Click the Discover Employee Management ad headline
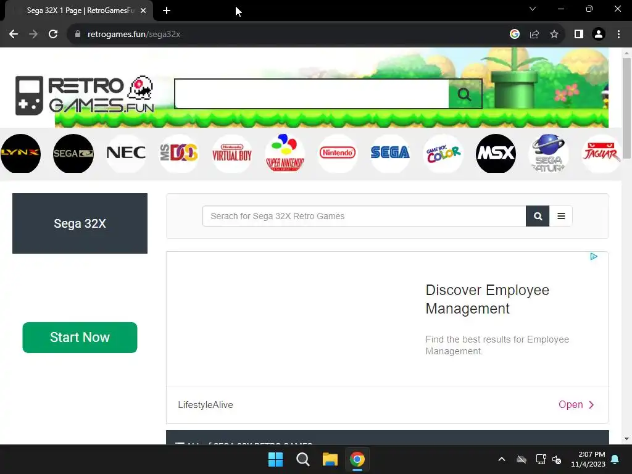 [x=488, y=299]
